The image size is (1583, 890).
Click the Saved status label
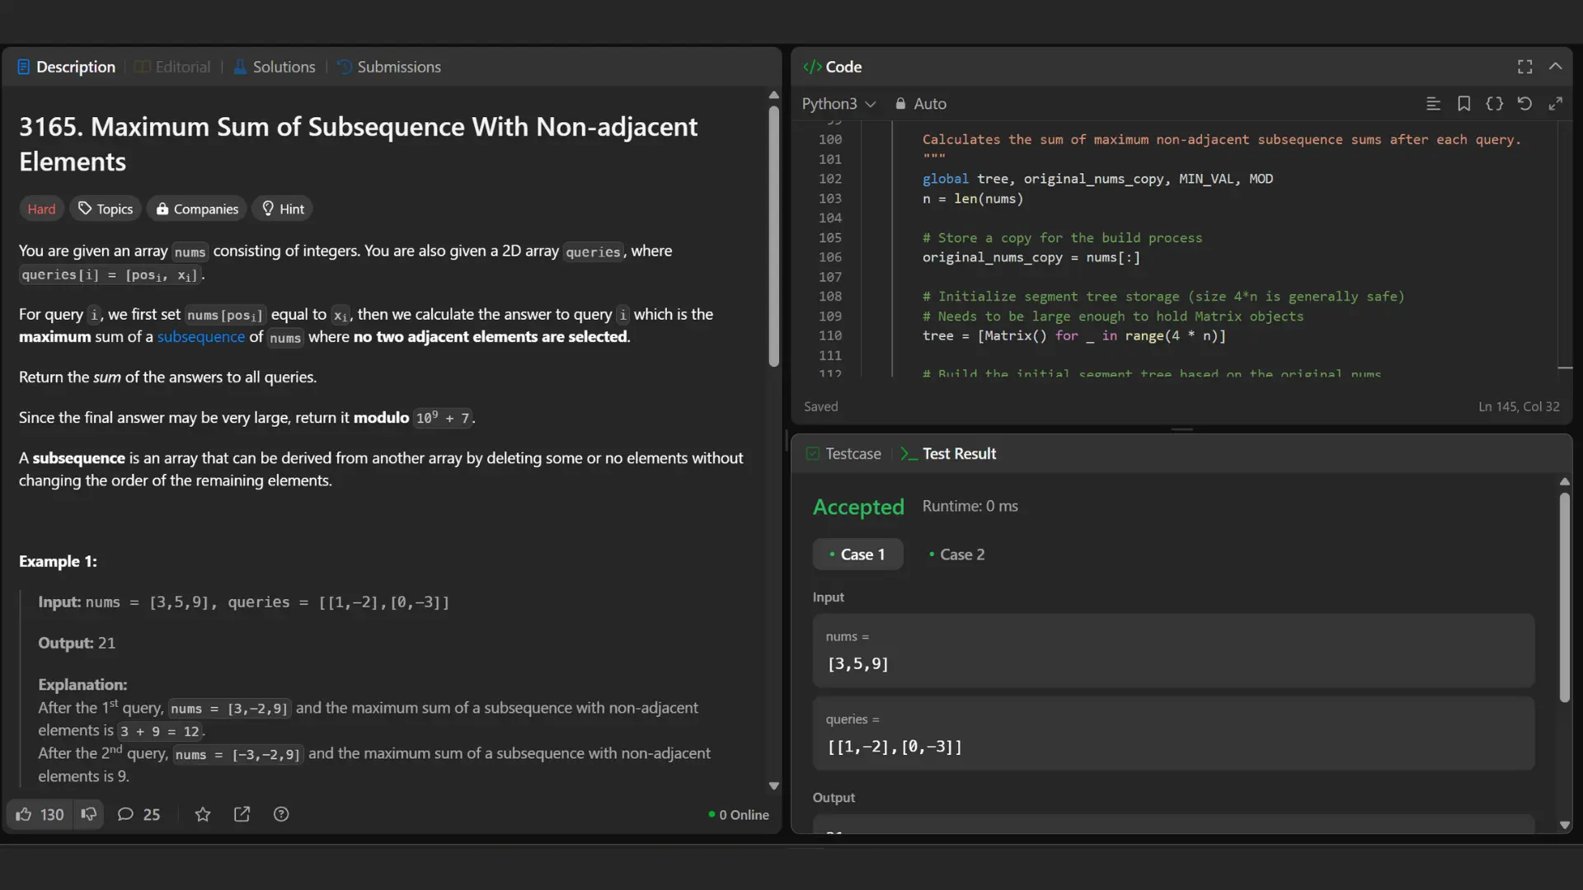(820, 406)
